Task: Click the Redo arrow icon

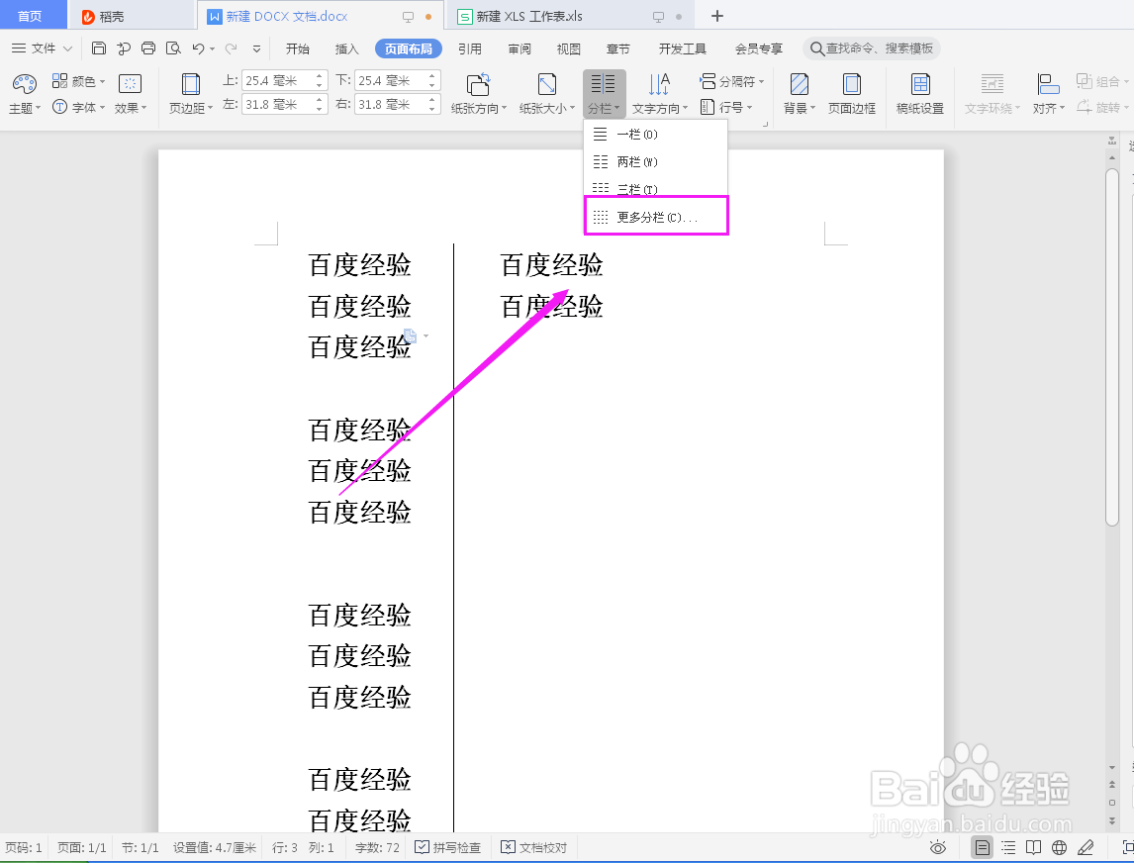Action: tap(232, 48)
